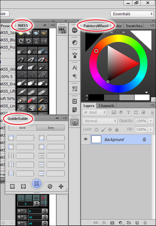Open the Normal blend mode dropdown
Screen dimensions: 156x226
(100, 121)
